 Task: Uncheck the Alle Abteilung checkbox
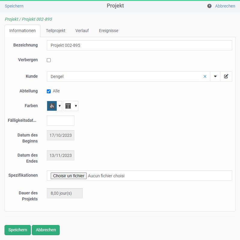[x=49, y=91]
